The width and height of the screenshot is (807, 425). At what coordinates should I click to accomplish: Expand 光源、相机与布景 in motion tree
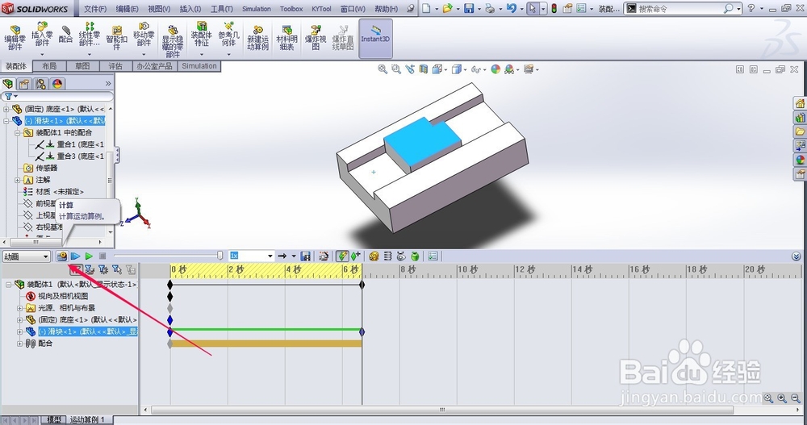19,308
